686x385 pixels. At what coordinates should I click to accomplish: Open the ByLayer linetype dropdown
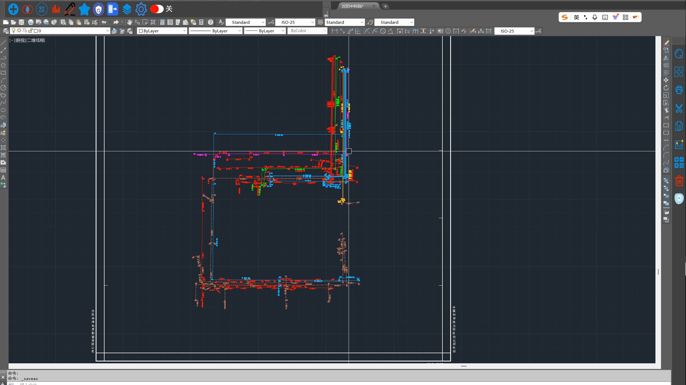point(216,31)
